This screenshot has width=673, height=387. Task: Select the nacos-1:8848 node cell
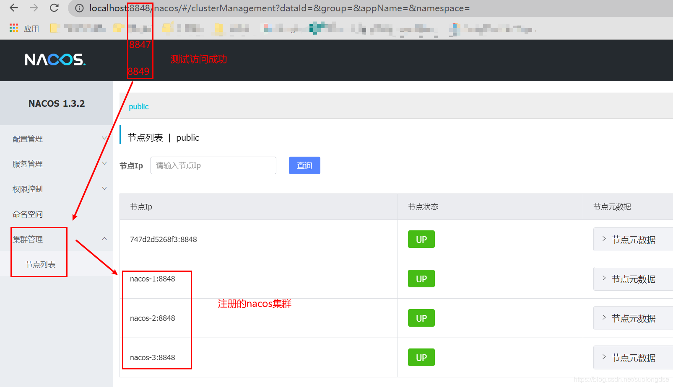258,279
